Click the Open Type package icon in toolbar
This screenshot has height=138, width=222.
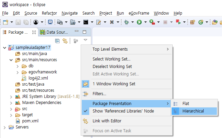[x=193, y=22]
